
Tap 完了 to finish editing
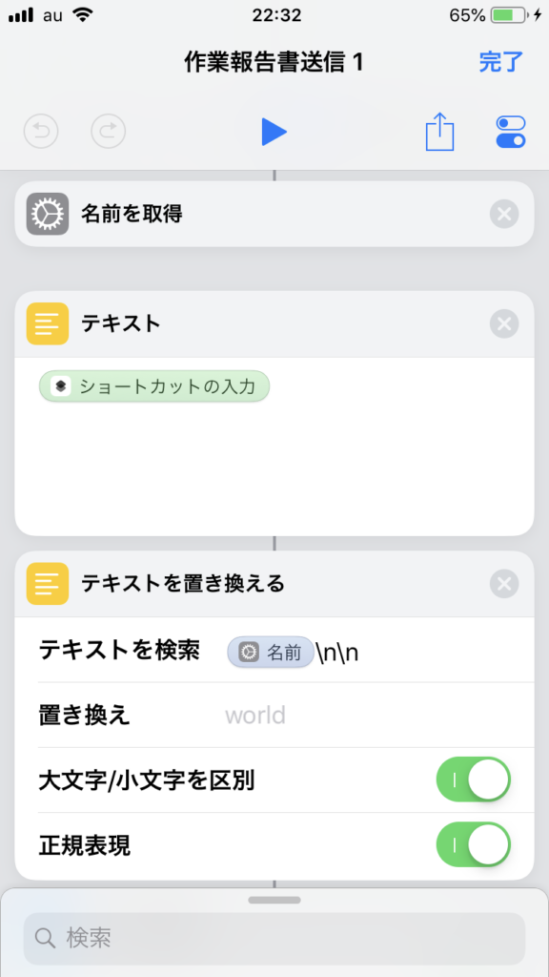tap(501, 62)
